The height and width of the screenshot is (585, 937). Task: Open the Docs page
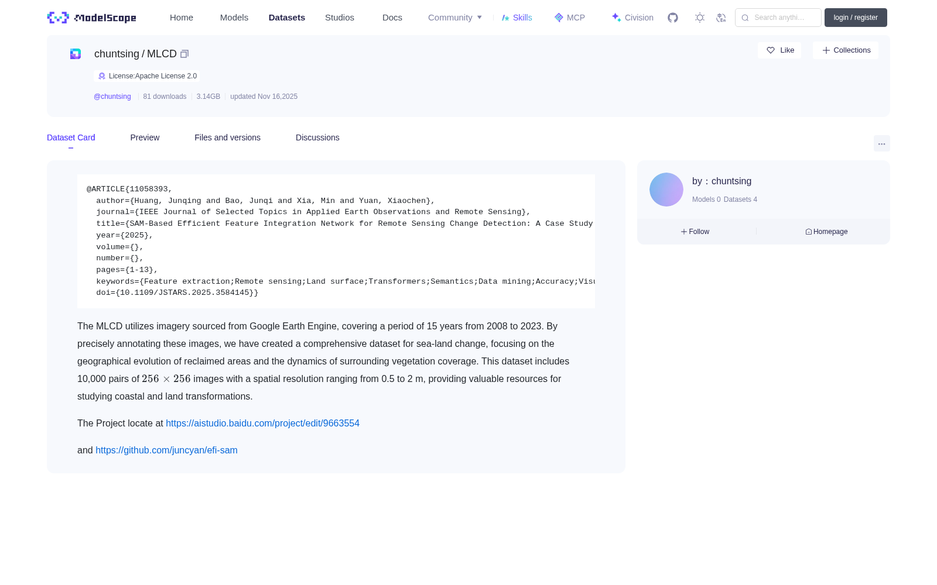pos(392,18)
